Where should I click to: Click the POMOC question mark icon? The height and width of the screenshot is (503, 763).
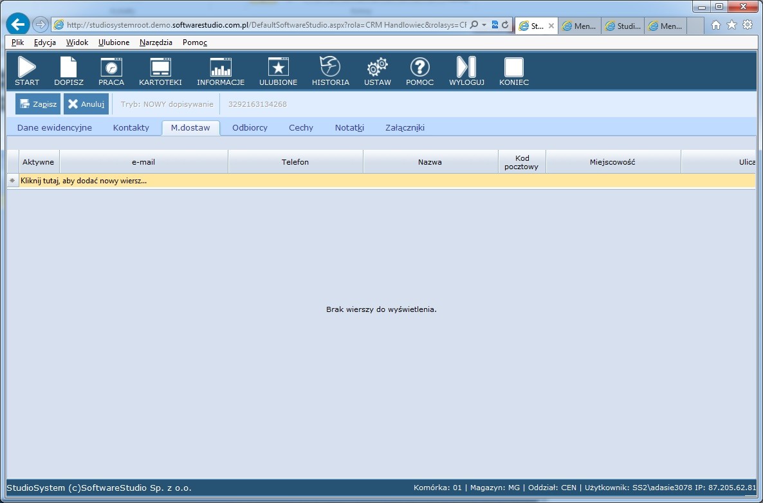pos(419,68)
